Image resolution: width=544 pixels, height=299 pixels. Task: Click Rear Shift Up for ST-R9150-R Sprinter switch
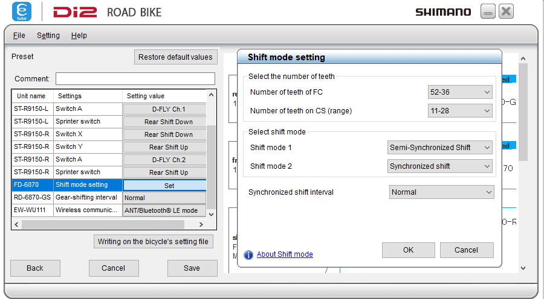pyautogui.click(x=165, y=172)
